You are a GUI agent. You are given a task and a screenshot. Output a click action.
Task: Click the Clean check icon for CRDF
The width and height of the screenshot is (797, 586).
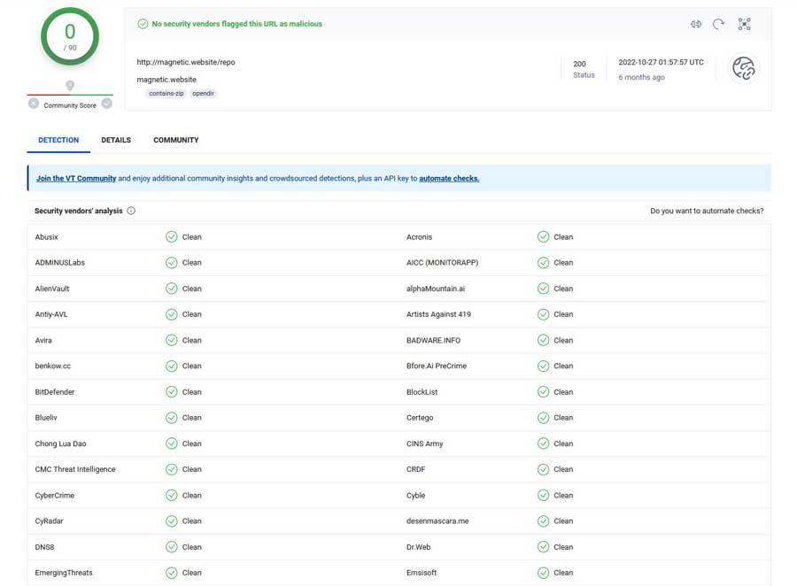[x=544, y=469]
